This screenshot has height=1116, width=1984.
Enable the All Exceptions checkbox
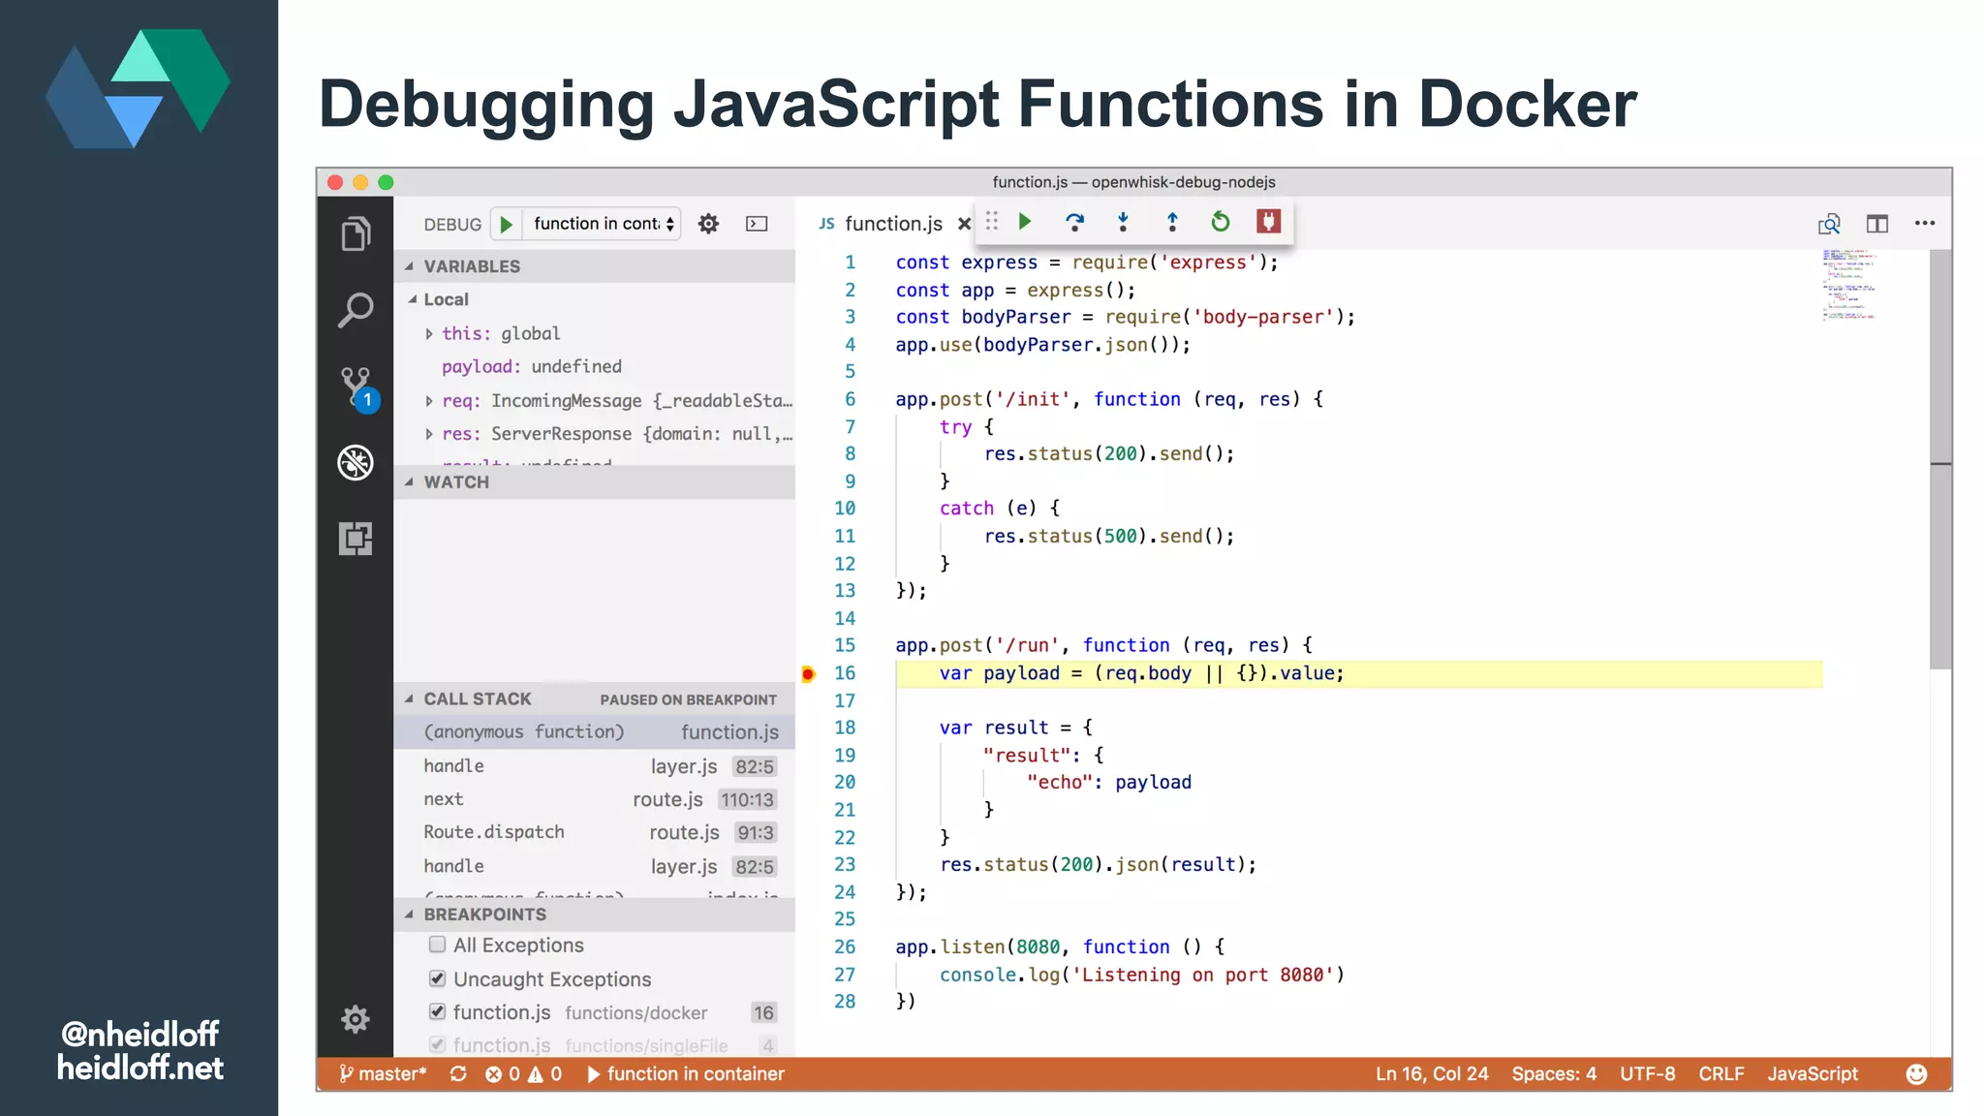(x=437, y=945)
